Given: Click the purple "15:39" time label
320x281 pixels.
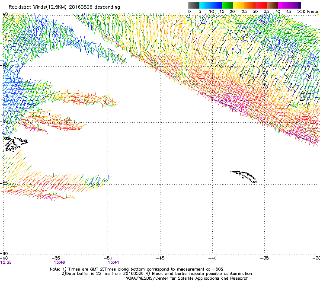Looking at the screenshot, I should coord(6,262).
